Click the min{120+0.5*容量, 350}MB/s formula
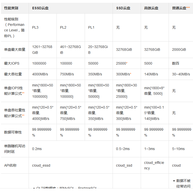 pos(99,113)
